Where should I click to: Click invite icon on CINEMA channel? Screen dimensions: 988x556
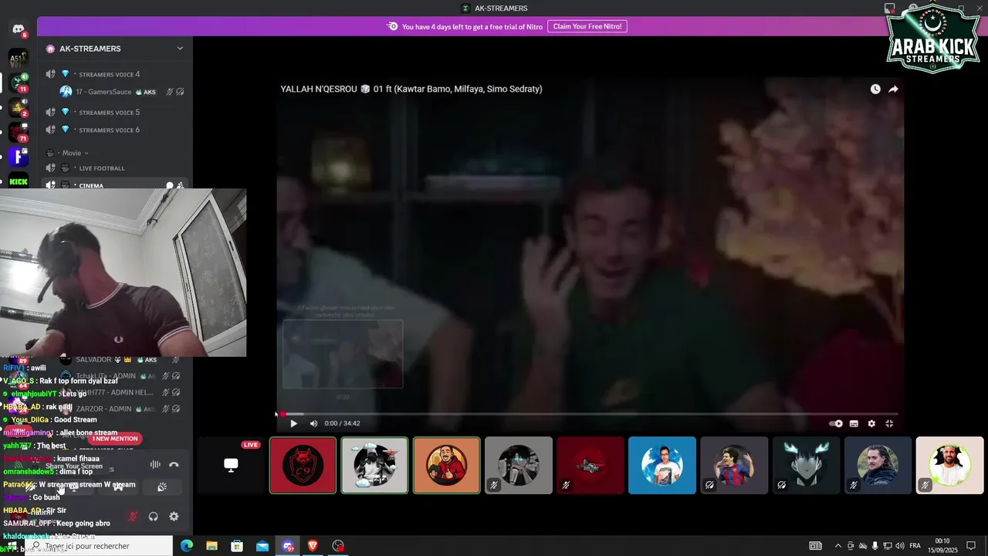(x=180, y=185)
